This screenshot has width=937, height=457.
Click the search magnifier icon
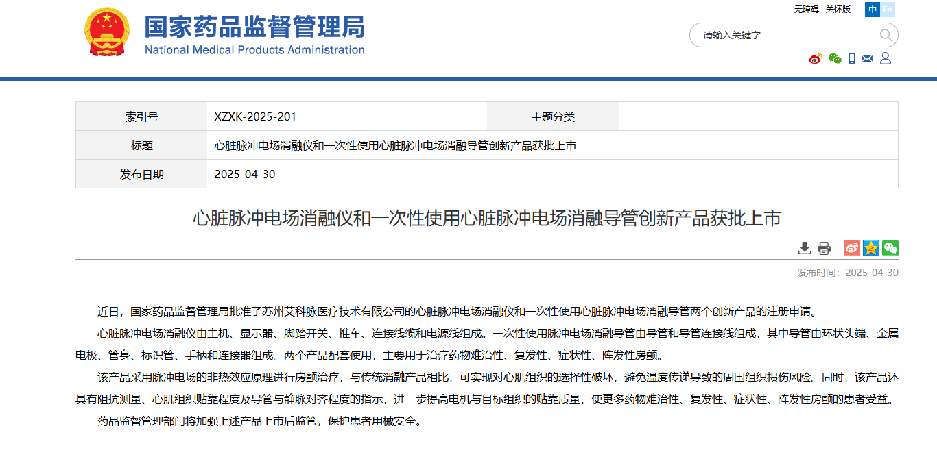click(886, 35)
